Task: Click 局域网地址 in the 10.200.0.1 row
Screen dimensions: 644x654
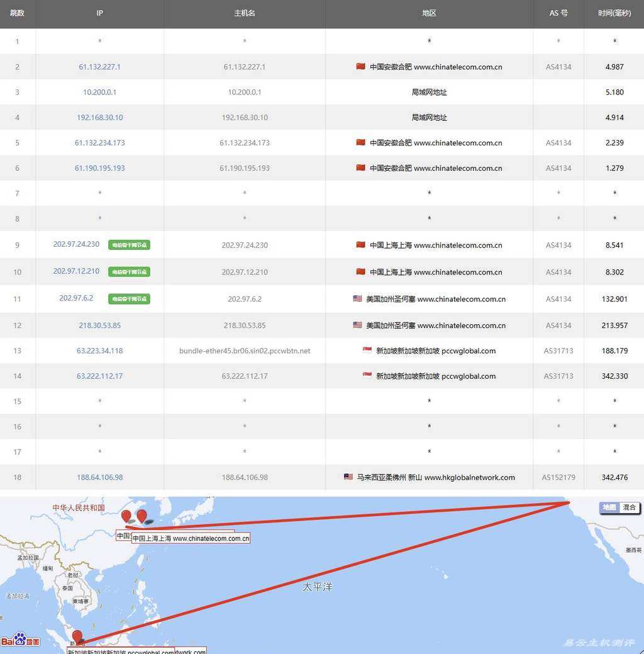Action: point(429,92)
